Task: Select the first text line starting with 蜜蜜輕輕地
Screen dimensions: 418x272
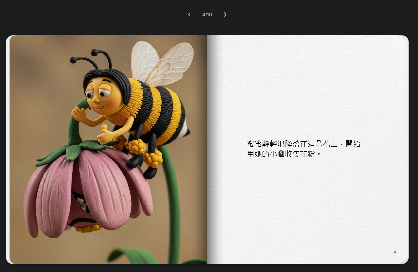Action: 303,144
